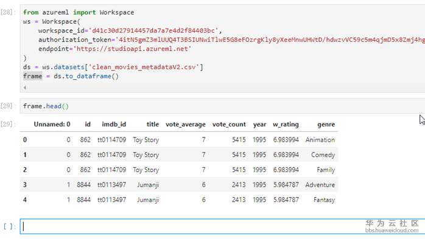Click the 6.983994 w_rating in row 2
Screen dimensions: 425x239
pyautogui.click(x=286, y=170)
